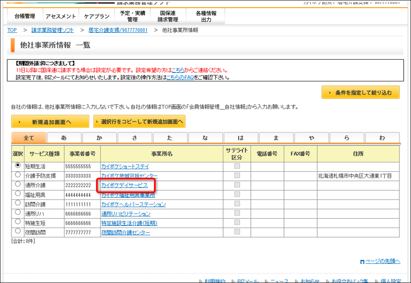Open 各種情報出力 menu
The width and height of the screenshot is (411, 283).
pos(206,16)
